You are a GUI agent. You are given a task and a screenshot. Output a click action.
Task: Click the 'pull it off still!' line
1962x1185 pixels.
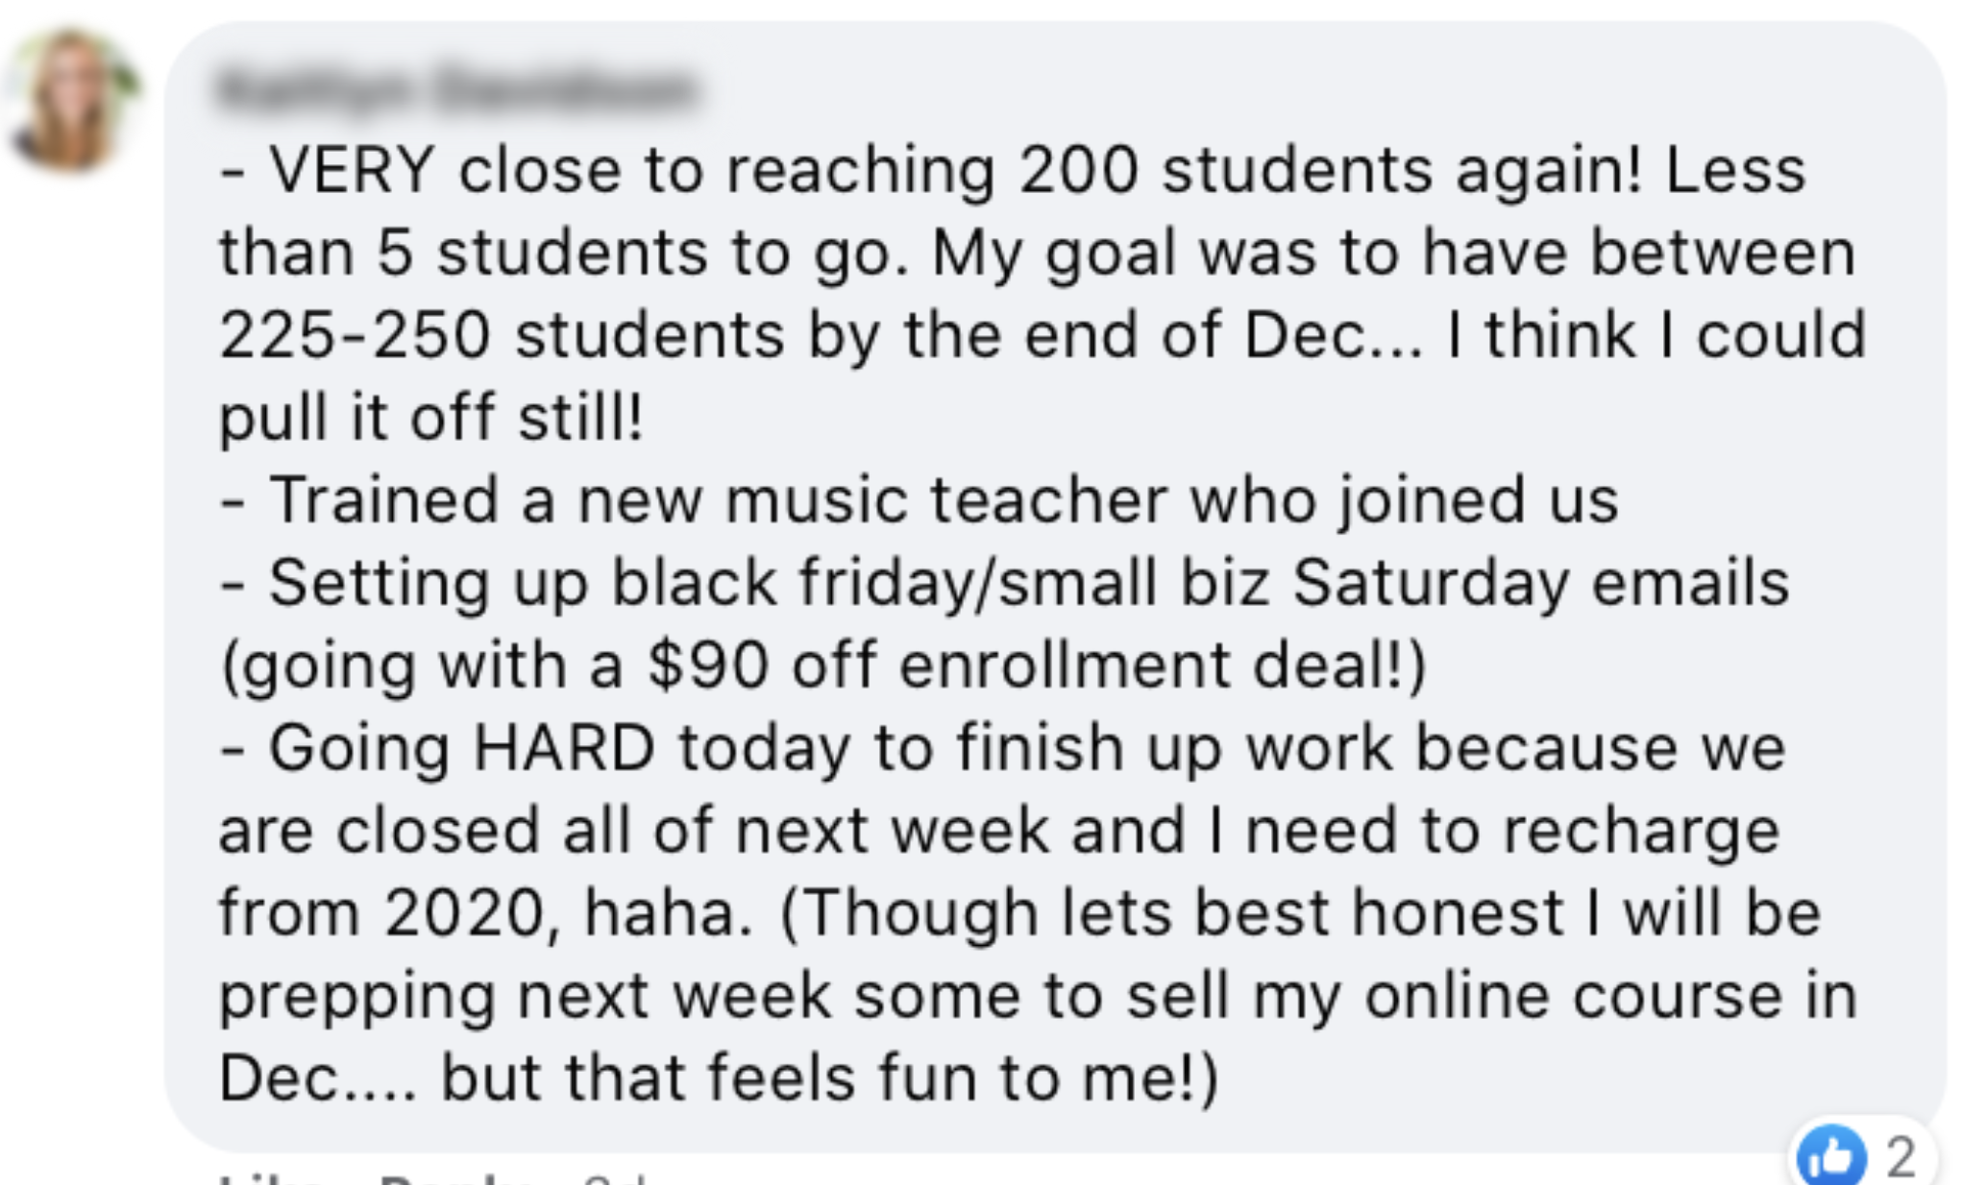[431, 419]
